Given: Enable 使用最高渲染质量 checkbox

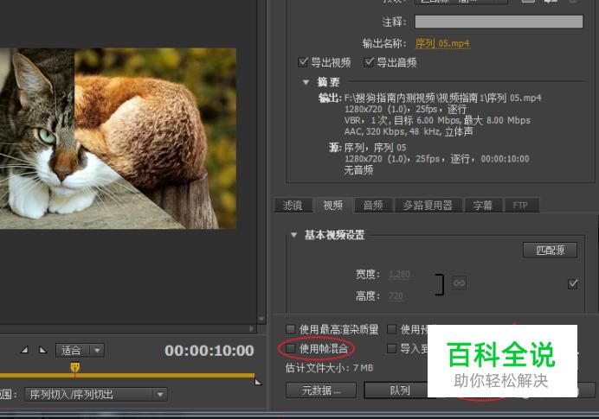Looking at the screenshot, I should [290, 329].
